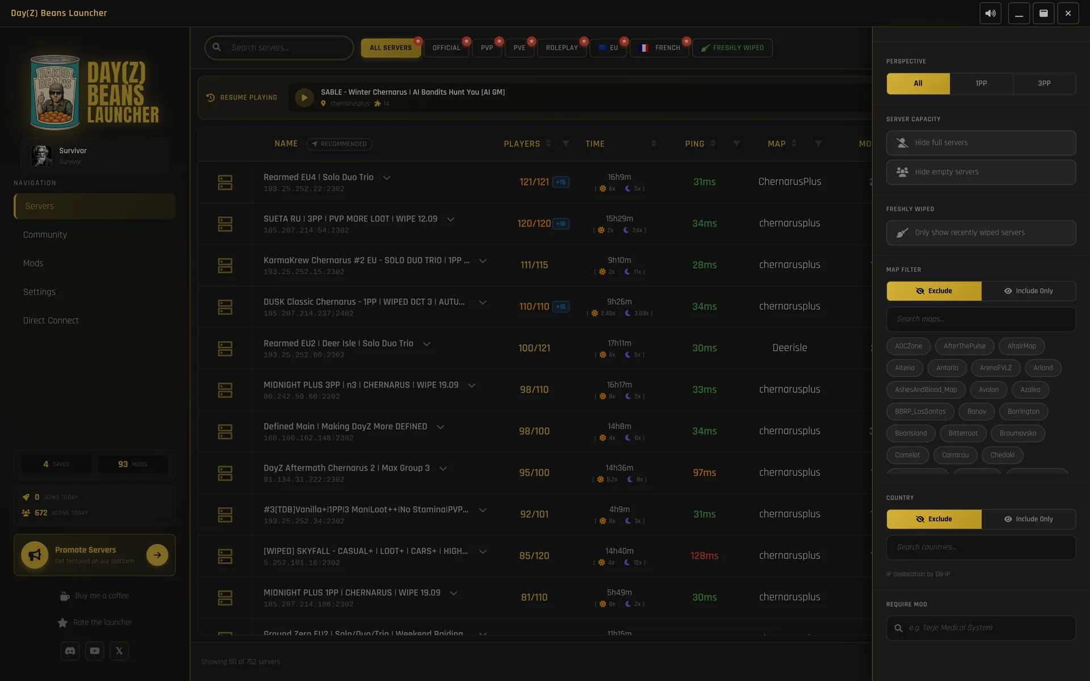This screenshot has width=1090, height=681.
Task: Select 1PP perspective option
Action: [981, 83]
